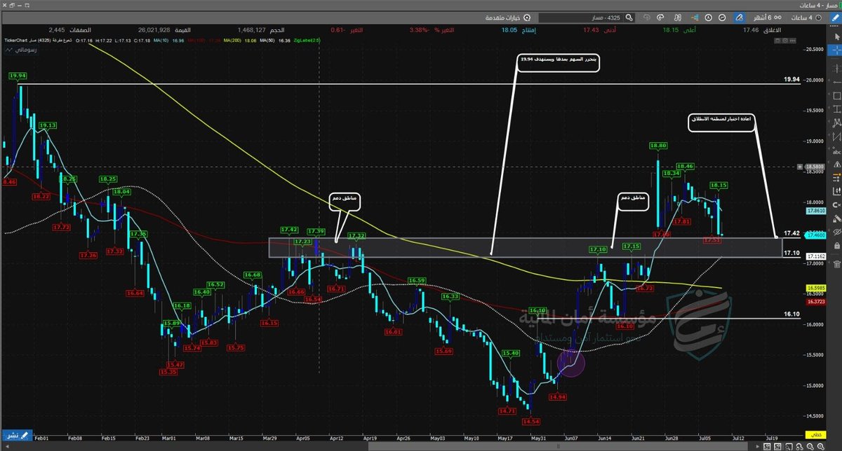Redo the last chart action
The image size is (842, 451).
point(660,17)
